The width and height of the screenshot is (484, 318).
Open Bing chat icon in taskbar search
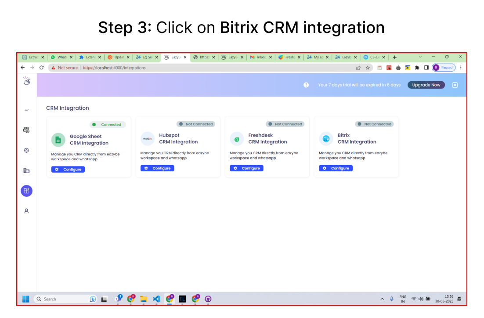point(93,299)
